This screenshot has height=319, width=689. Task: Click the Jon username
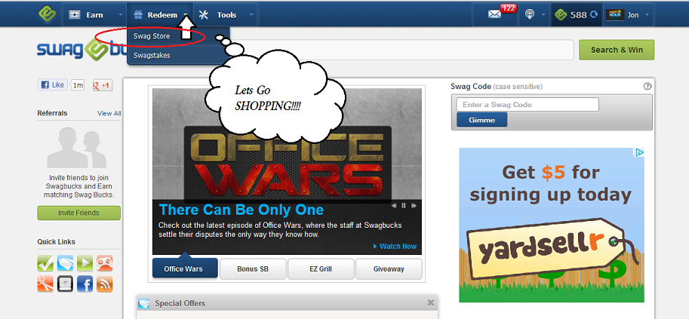(632, 15)
